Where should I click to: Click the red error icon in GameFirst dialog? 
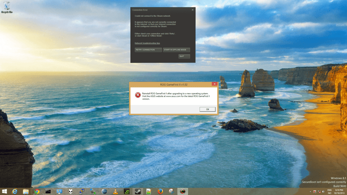(x=138, y=95)
